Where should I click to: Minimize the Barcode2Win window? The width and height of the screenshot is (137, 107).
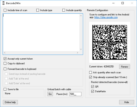click(113, 3)
